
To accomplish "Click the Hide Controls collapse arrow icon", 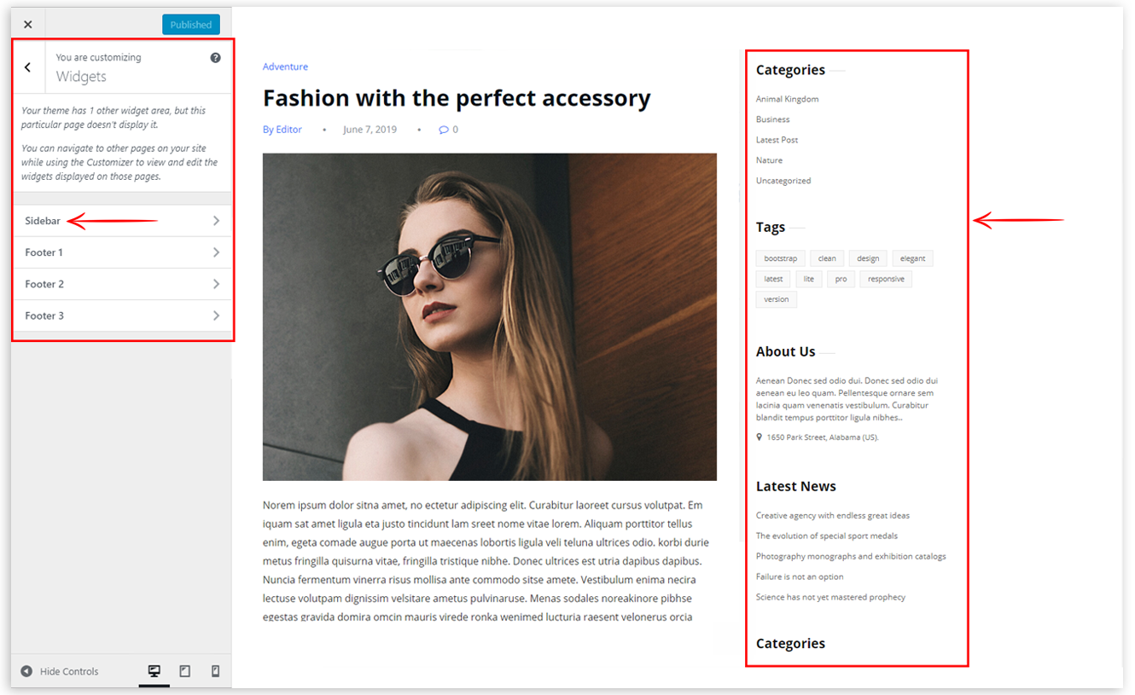I will tap(26, 671).
